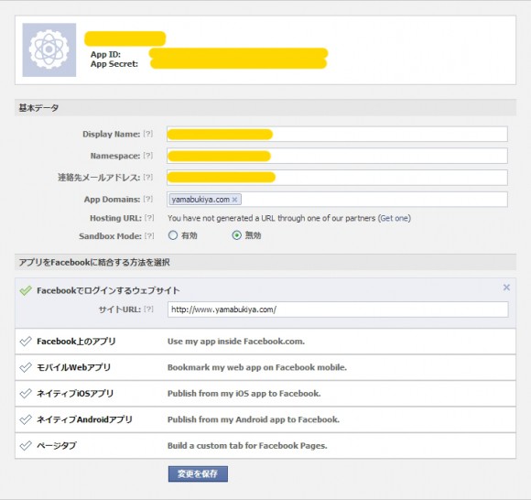Click the 'Use my app inside Facebook.com.' text

click(x=236, y=342)
